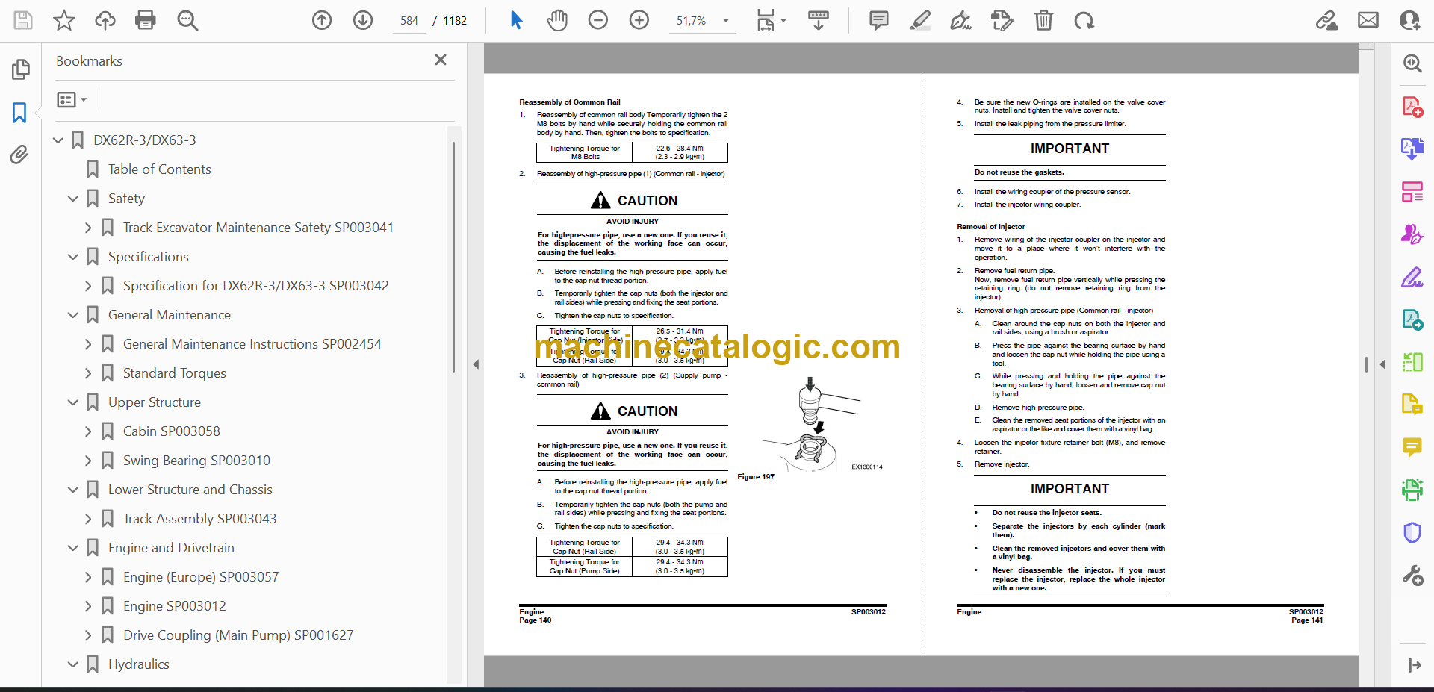The height and width of the screenshot is (692, 1434).
Task: Open the Fill & Sign tool
Action: 1412,277
